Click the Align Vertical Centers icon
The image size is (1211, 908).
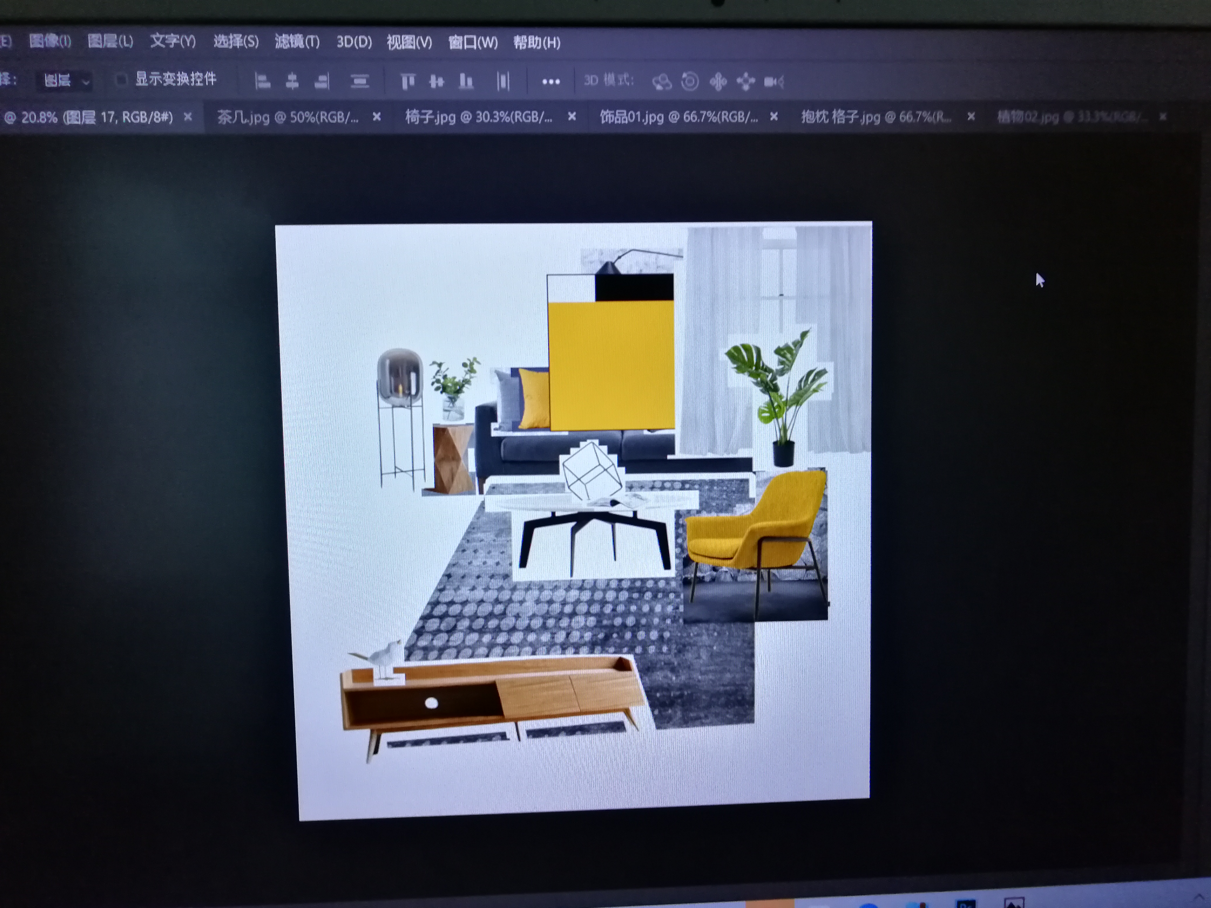click(x=437, y=81)
